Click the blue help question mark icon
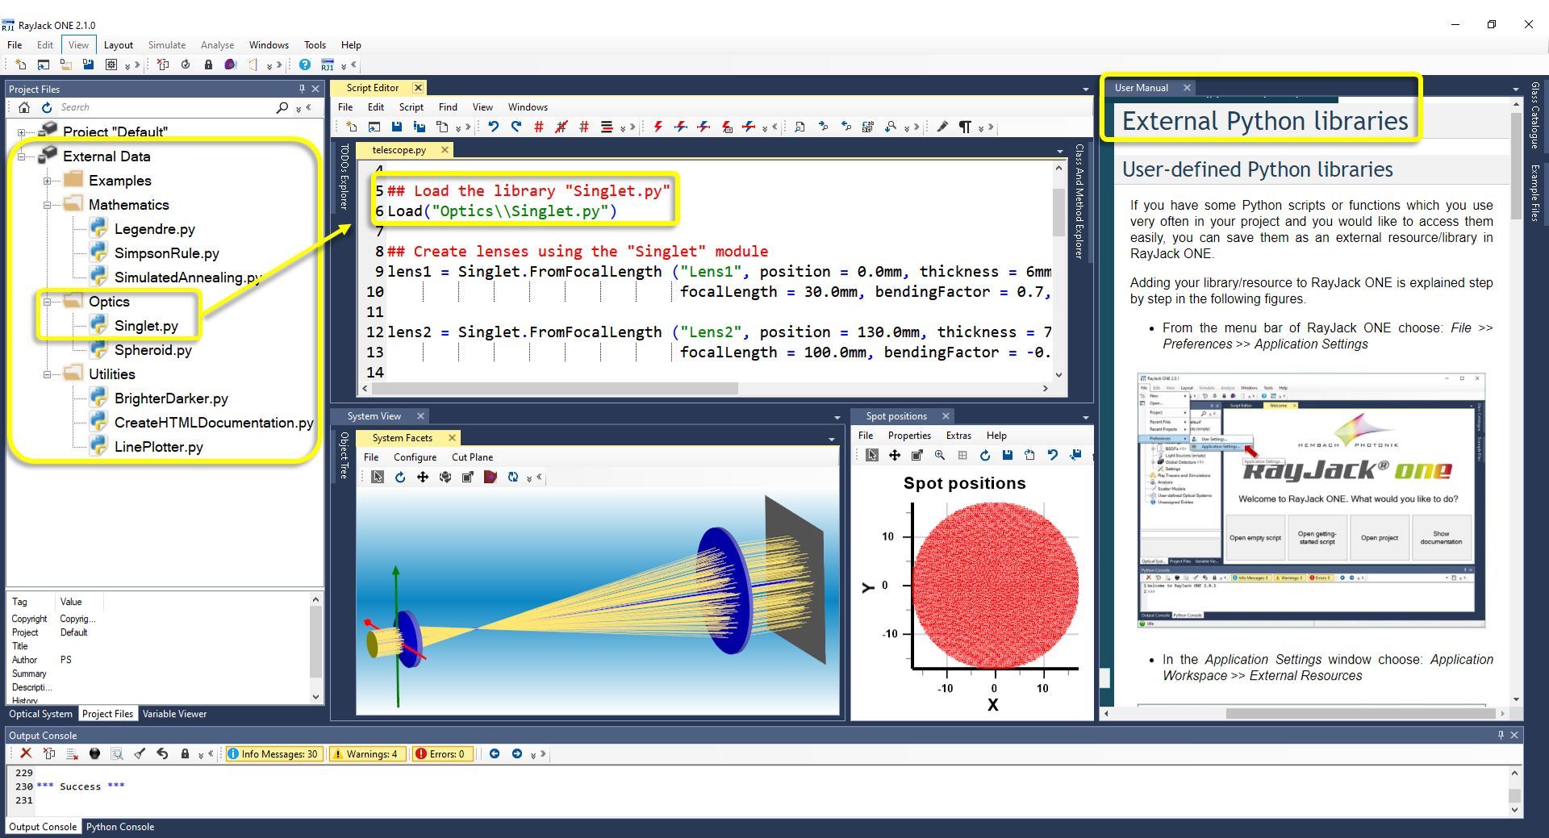The width and height of the screenshot is (1549, 838). [x=304, y=65]
